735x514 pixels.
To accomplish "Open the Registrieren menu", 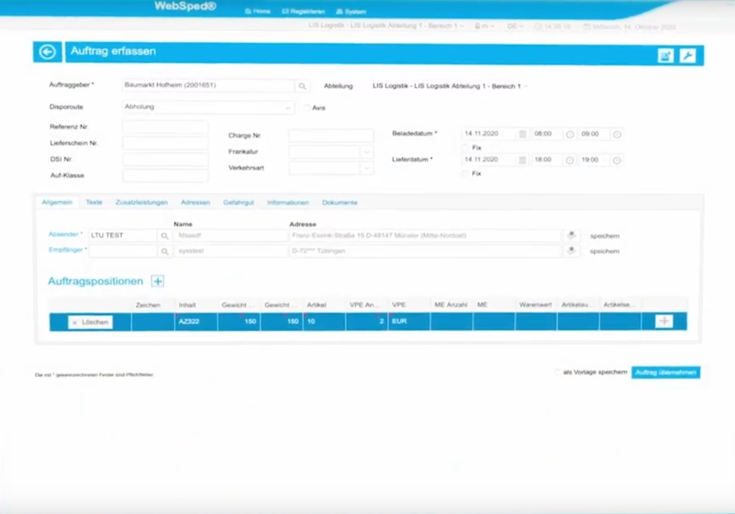I will tap(303, 11).
